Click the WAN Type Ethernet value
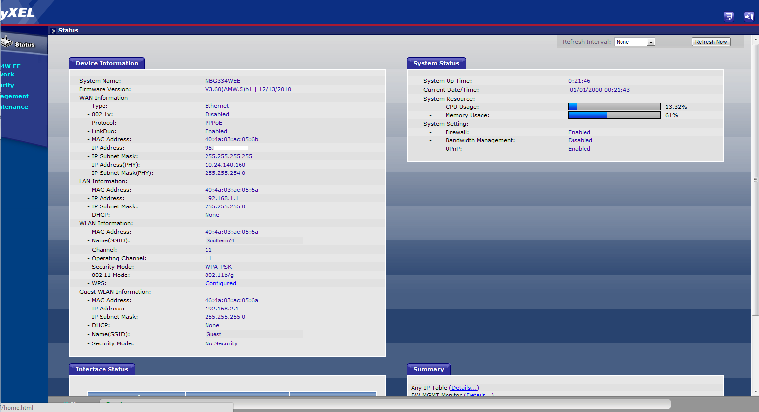This screenshot has height=412, width=759. 217,106
